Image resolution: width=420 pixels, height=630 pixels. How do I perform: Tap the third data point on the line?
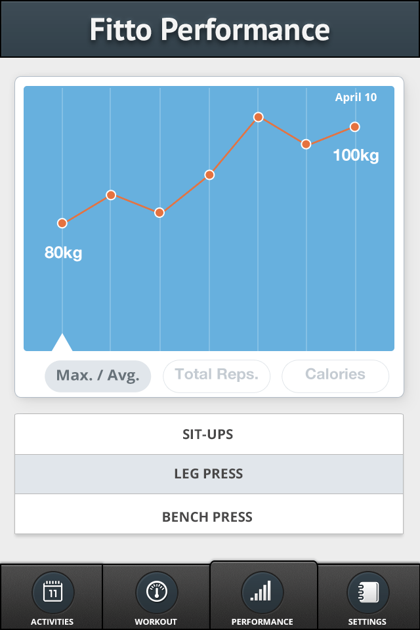pos(159,213)
